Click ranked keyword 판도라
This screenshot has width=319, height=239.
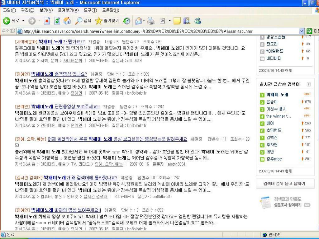pos(272,44)
